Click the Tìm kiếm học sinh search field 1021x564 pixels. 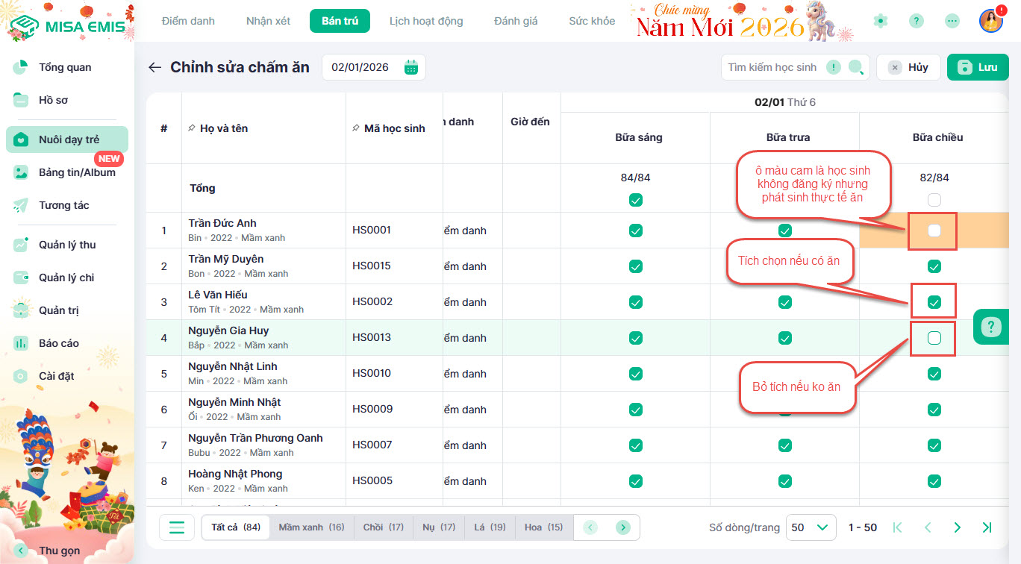point(772,67)
